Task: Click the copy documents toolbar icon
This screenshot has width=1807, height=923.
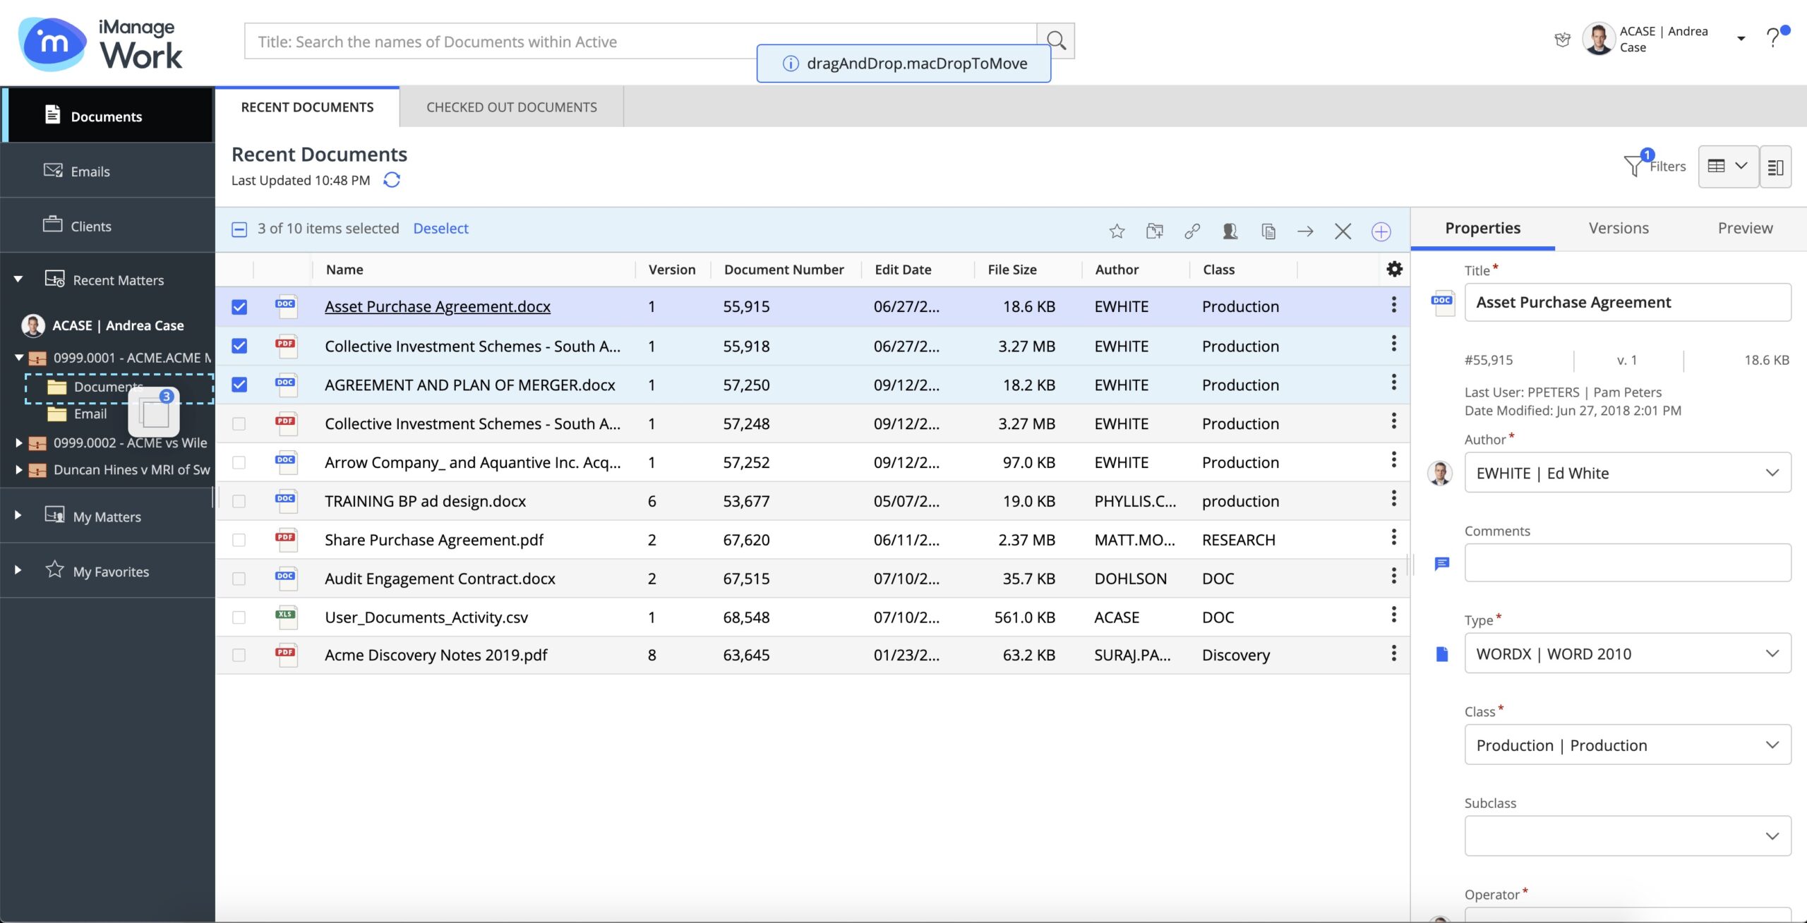Action: pos(1268,231)
